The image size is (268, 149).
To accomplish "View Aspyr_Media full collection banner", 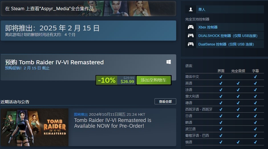I will [x=88, y=9].
